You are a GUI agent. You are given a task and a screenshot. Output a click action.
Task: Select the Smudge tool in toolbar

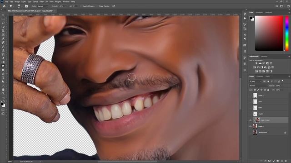coord(3,66)
